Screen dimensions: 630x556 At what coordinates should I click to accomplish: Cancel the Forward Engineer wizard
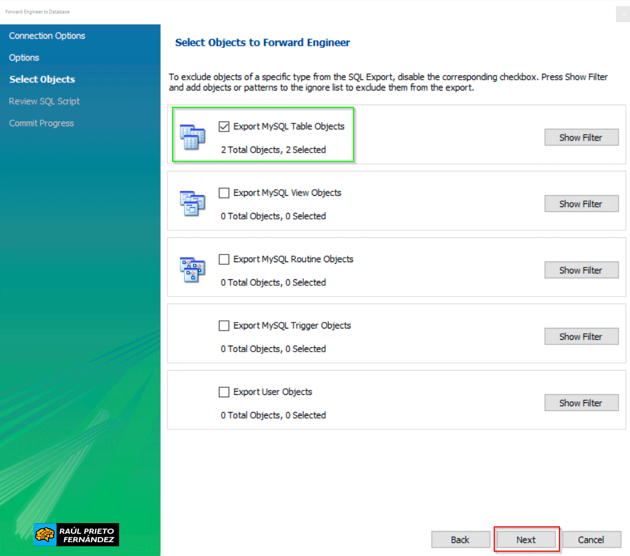(591, 540)
